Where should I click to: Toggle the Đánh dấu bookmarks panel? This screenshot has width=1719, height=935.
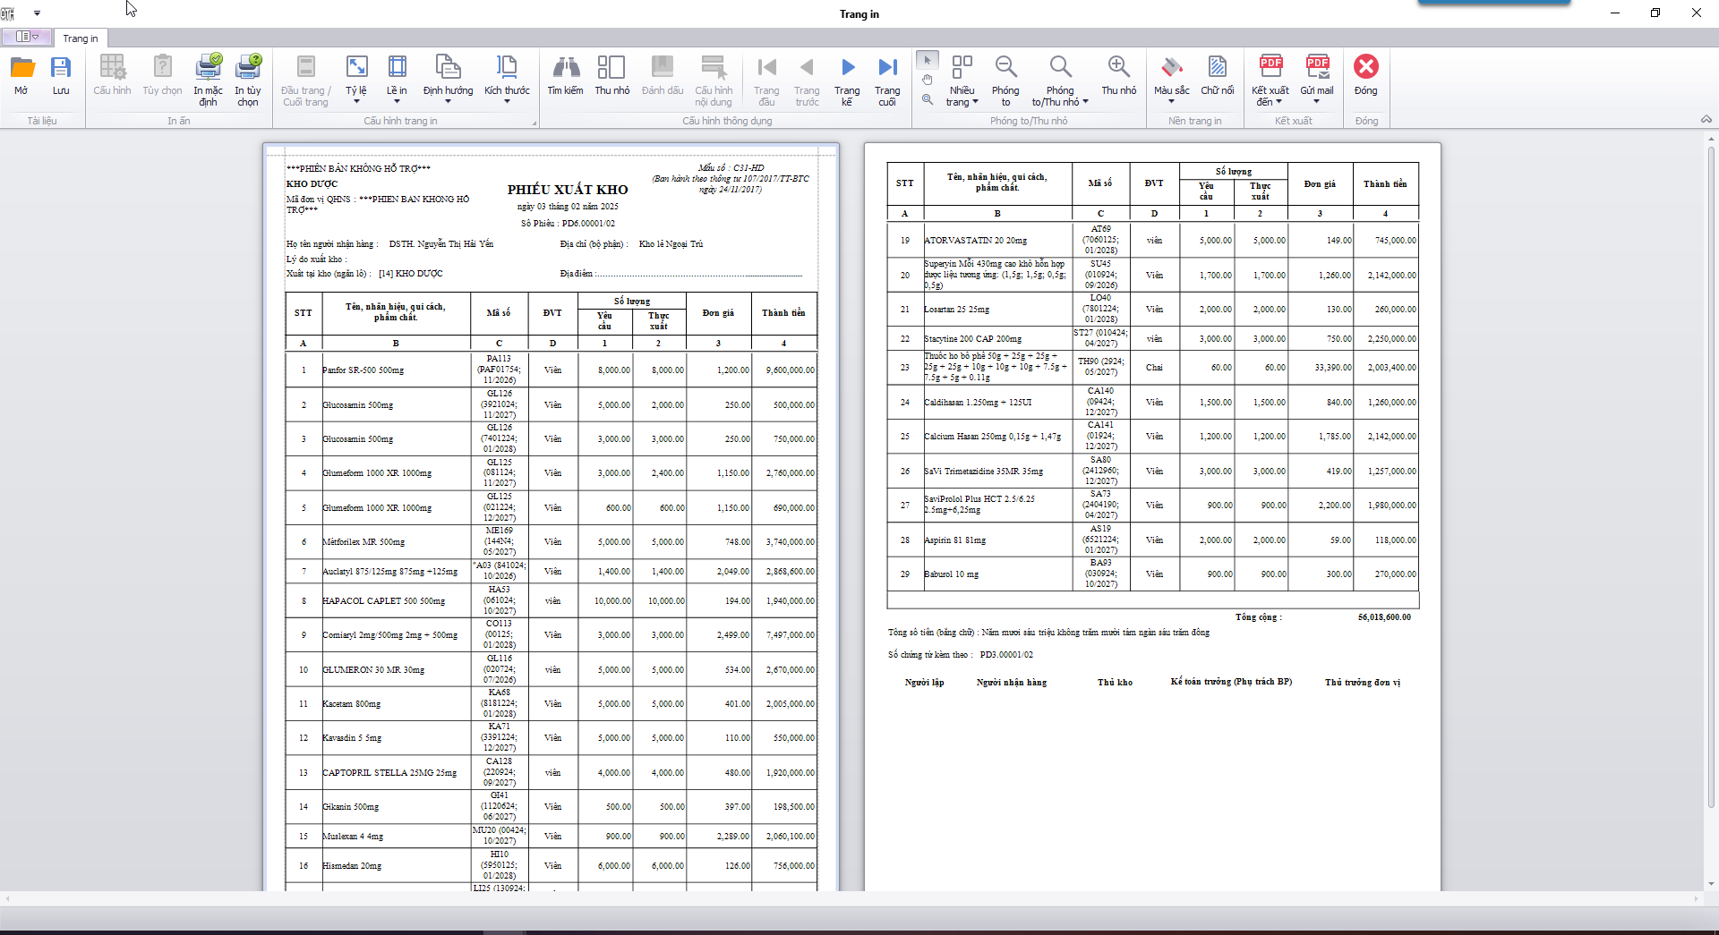[663, 75]
